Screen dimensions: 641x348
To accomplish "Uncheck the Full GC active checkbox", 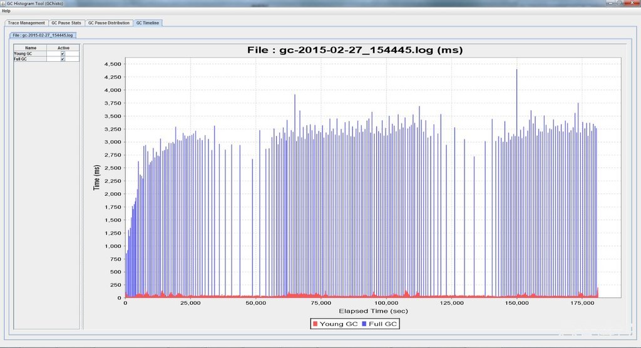I will 63,59.
